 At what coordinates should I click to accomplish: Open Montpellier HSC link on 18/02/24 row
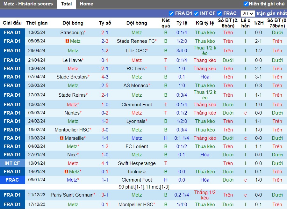point(72,130)
